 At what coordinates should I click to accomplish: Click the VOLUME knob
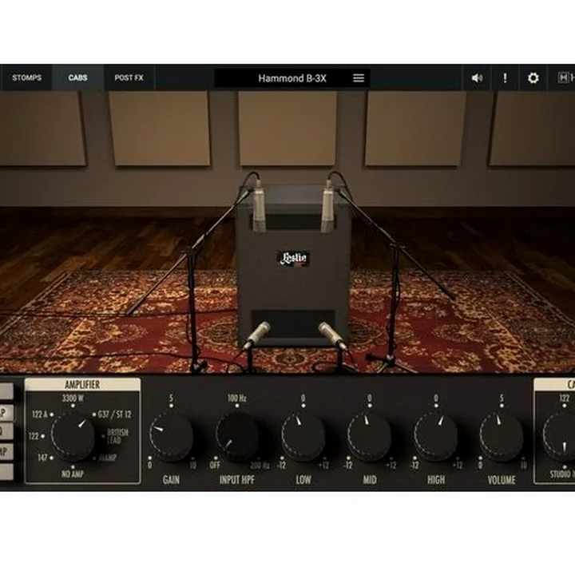pyautogui.click(x=502, y=436)
